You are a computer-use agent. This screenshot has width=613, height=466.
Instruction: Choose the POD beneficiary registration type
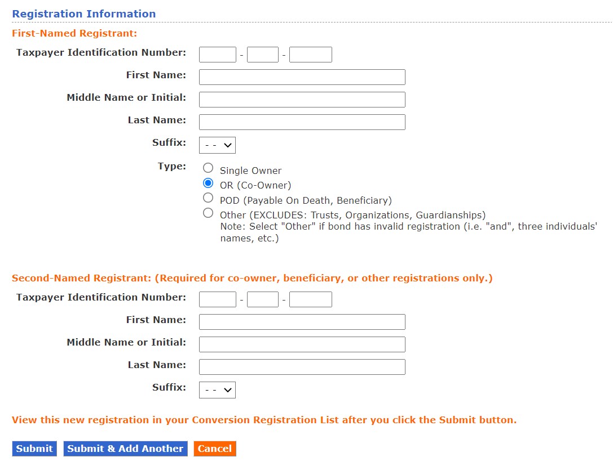[x=208, y=197]
